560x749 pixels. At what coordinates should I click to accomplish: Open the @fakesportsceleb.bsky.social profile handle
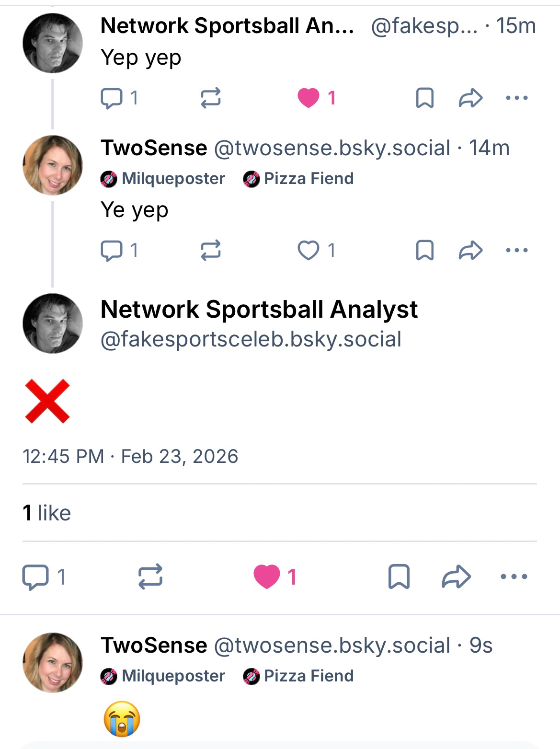251,339
